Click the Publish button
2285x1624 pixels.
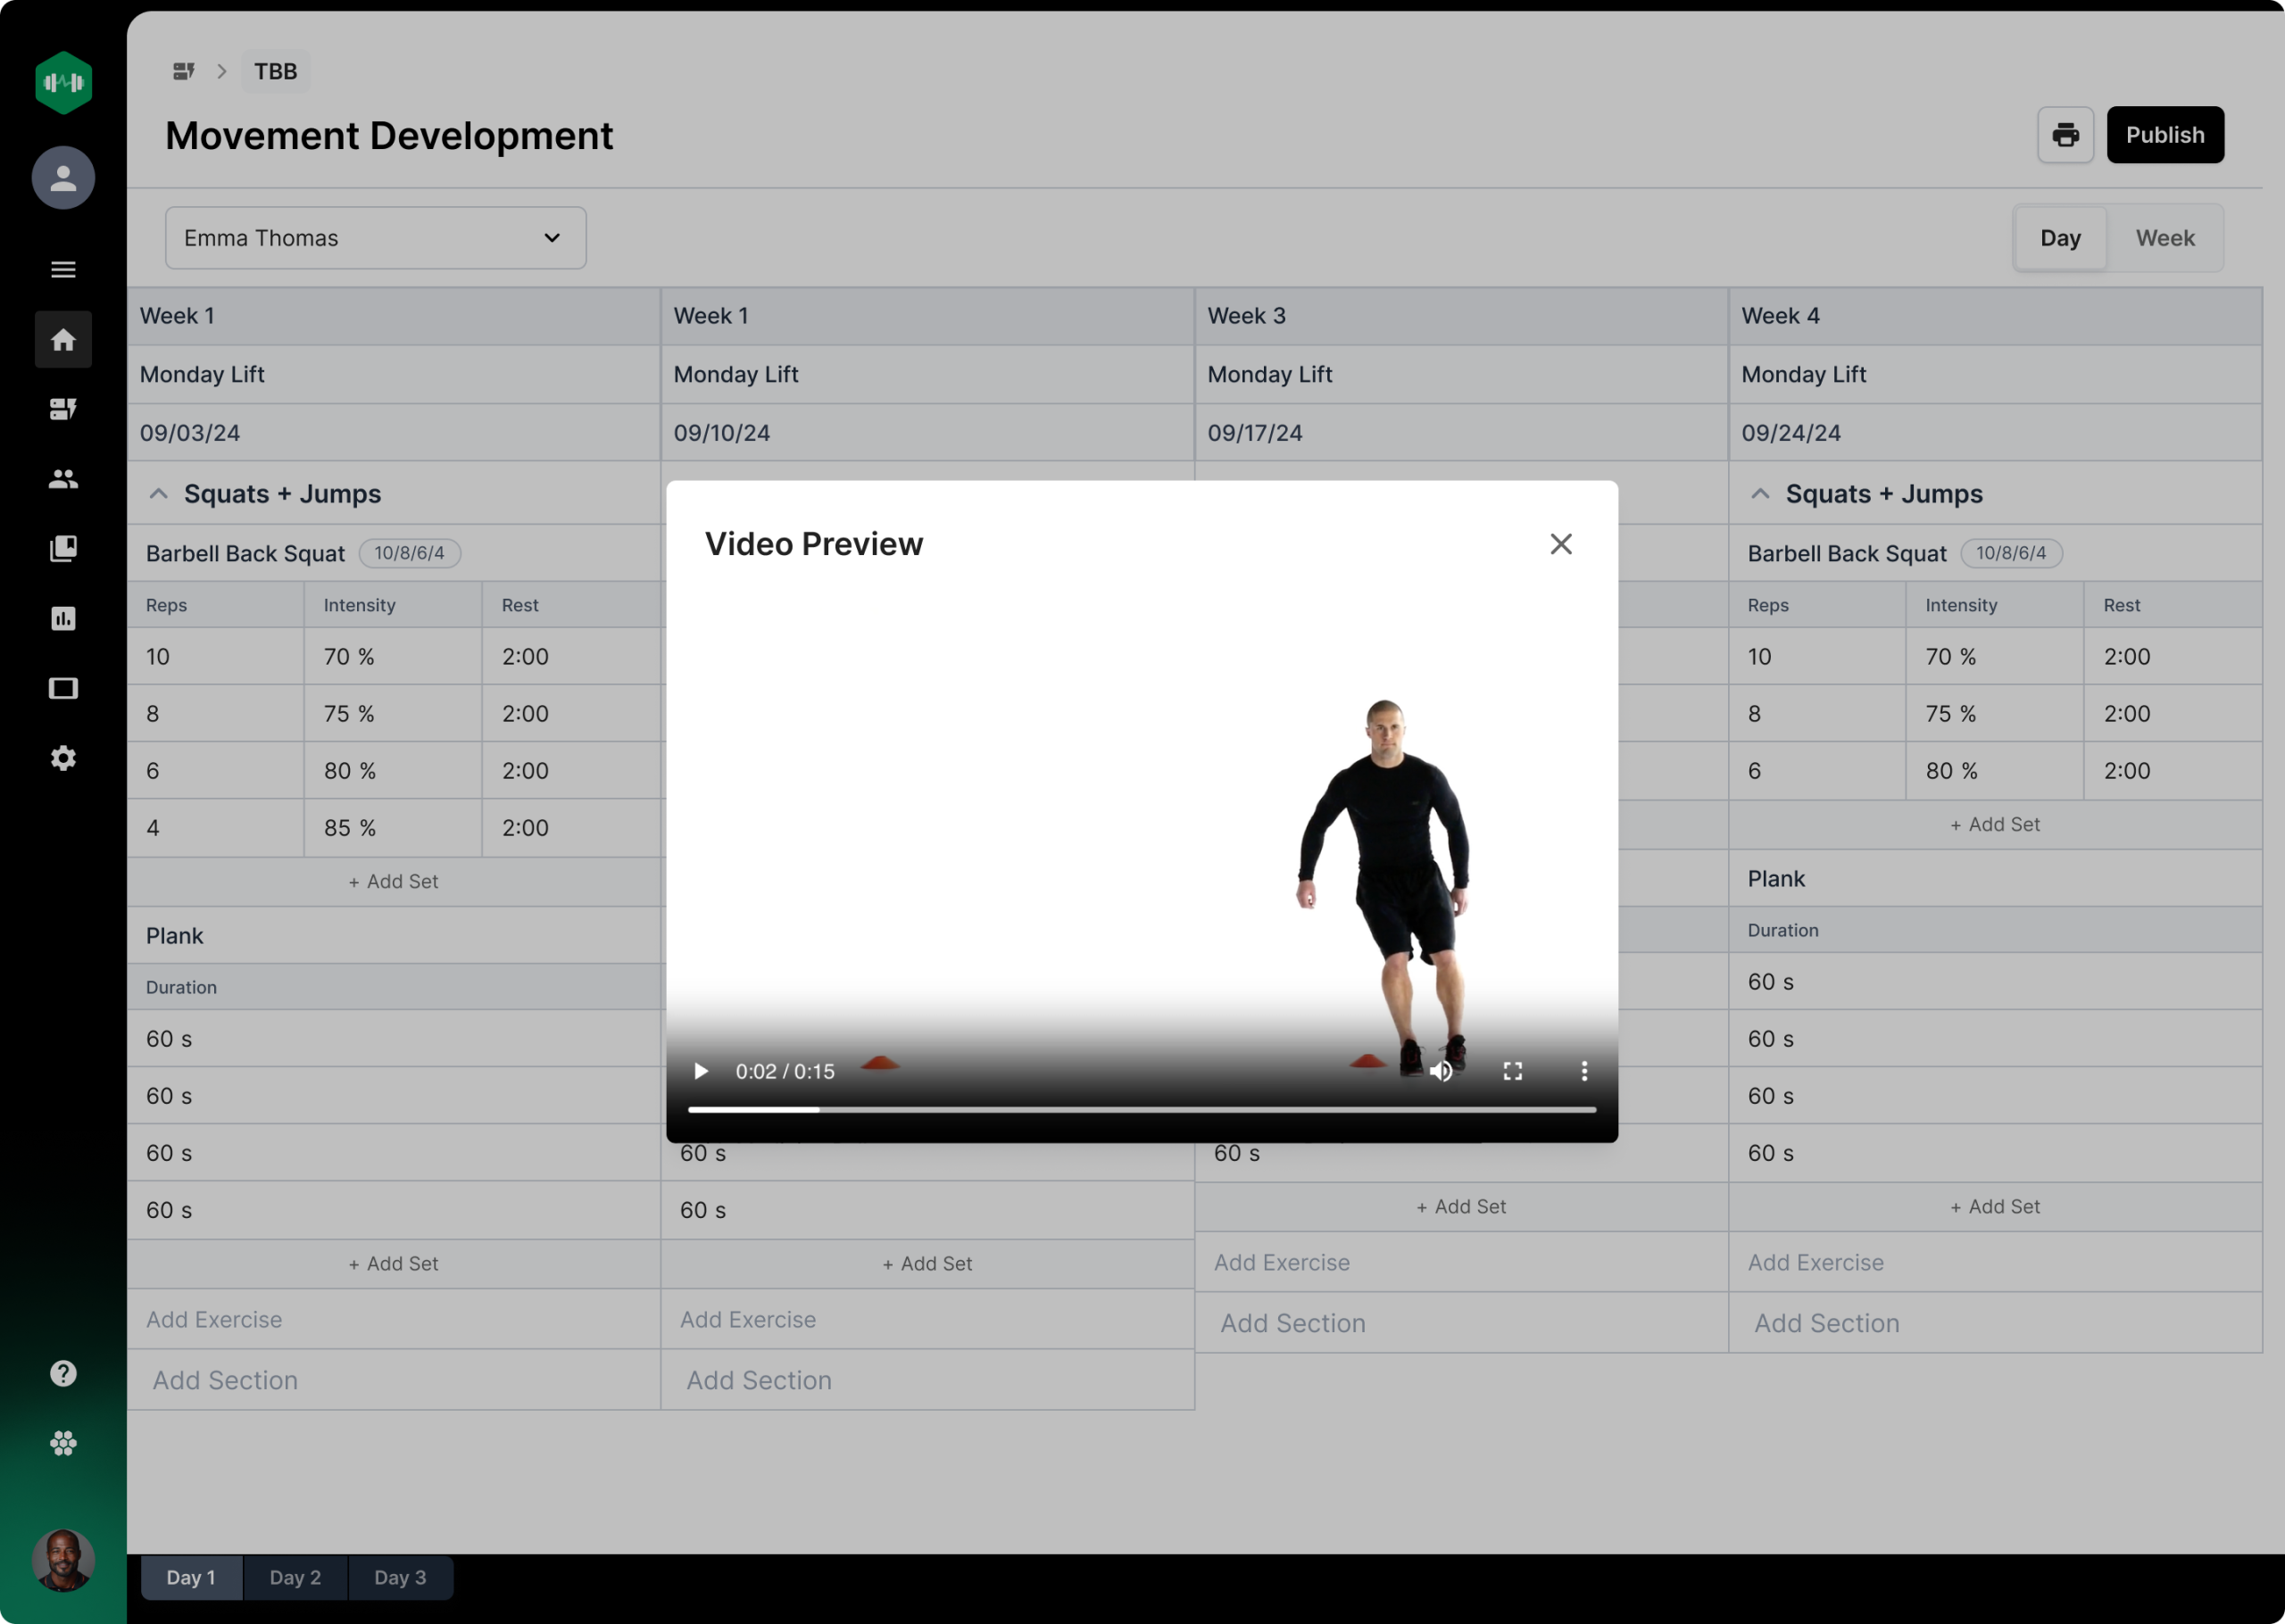[x=2165, y=135]
